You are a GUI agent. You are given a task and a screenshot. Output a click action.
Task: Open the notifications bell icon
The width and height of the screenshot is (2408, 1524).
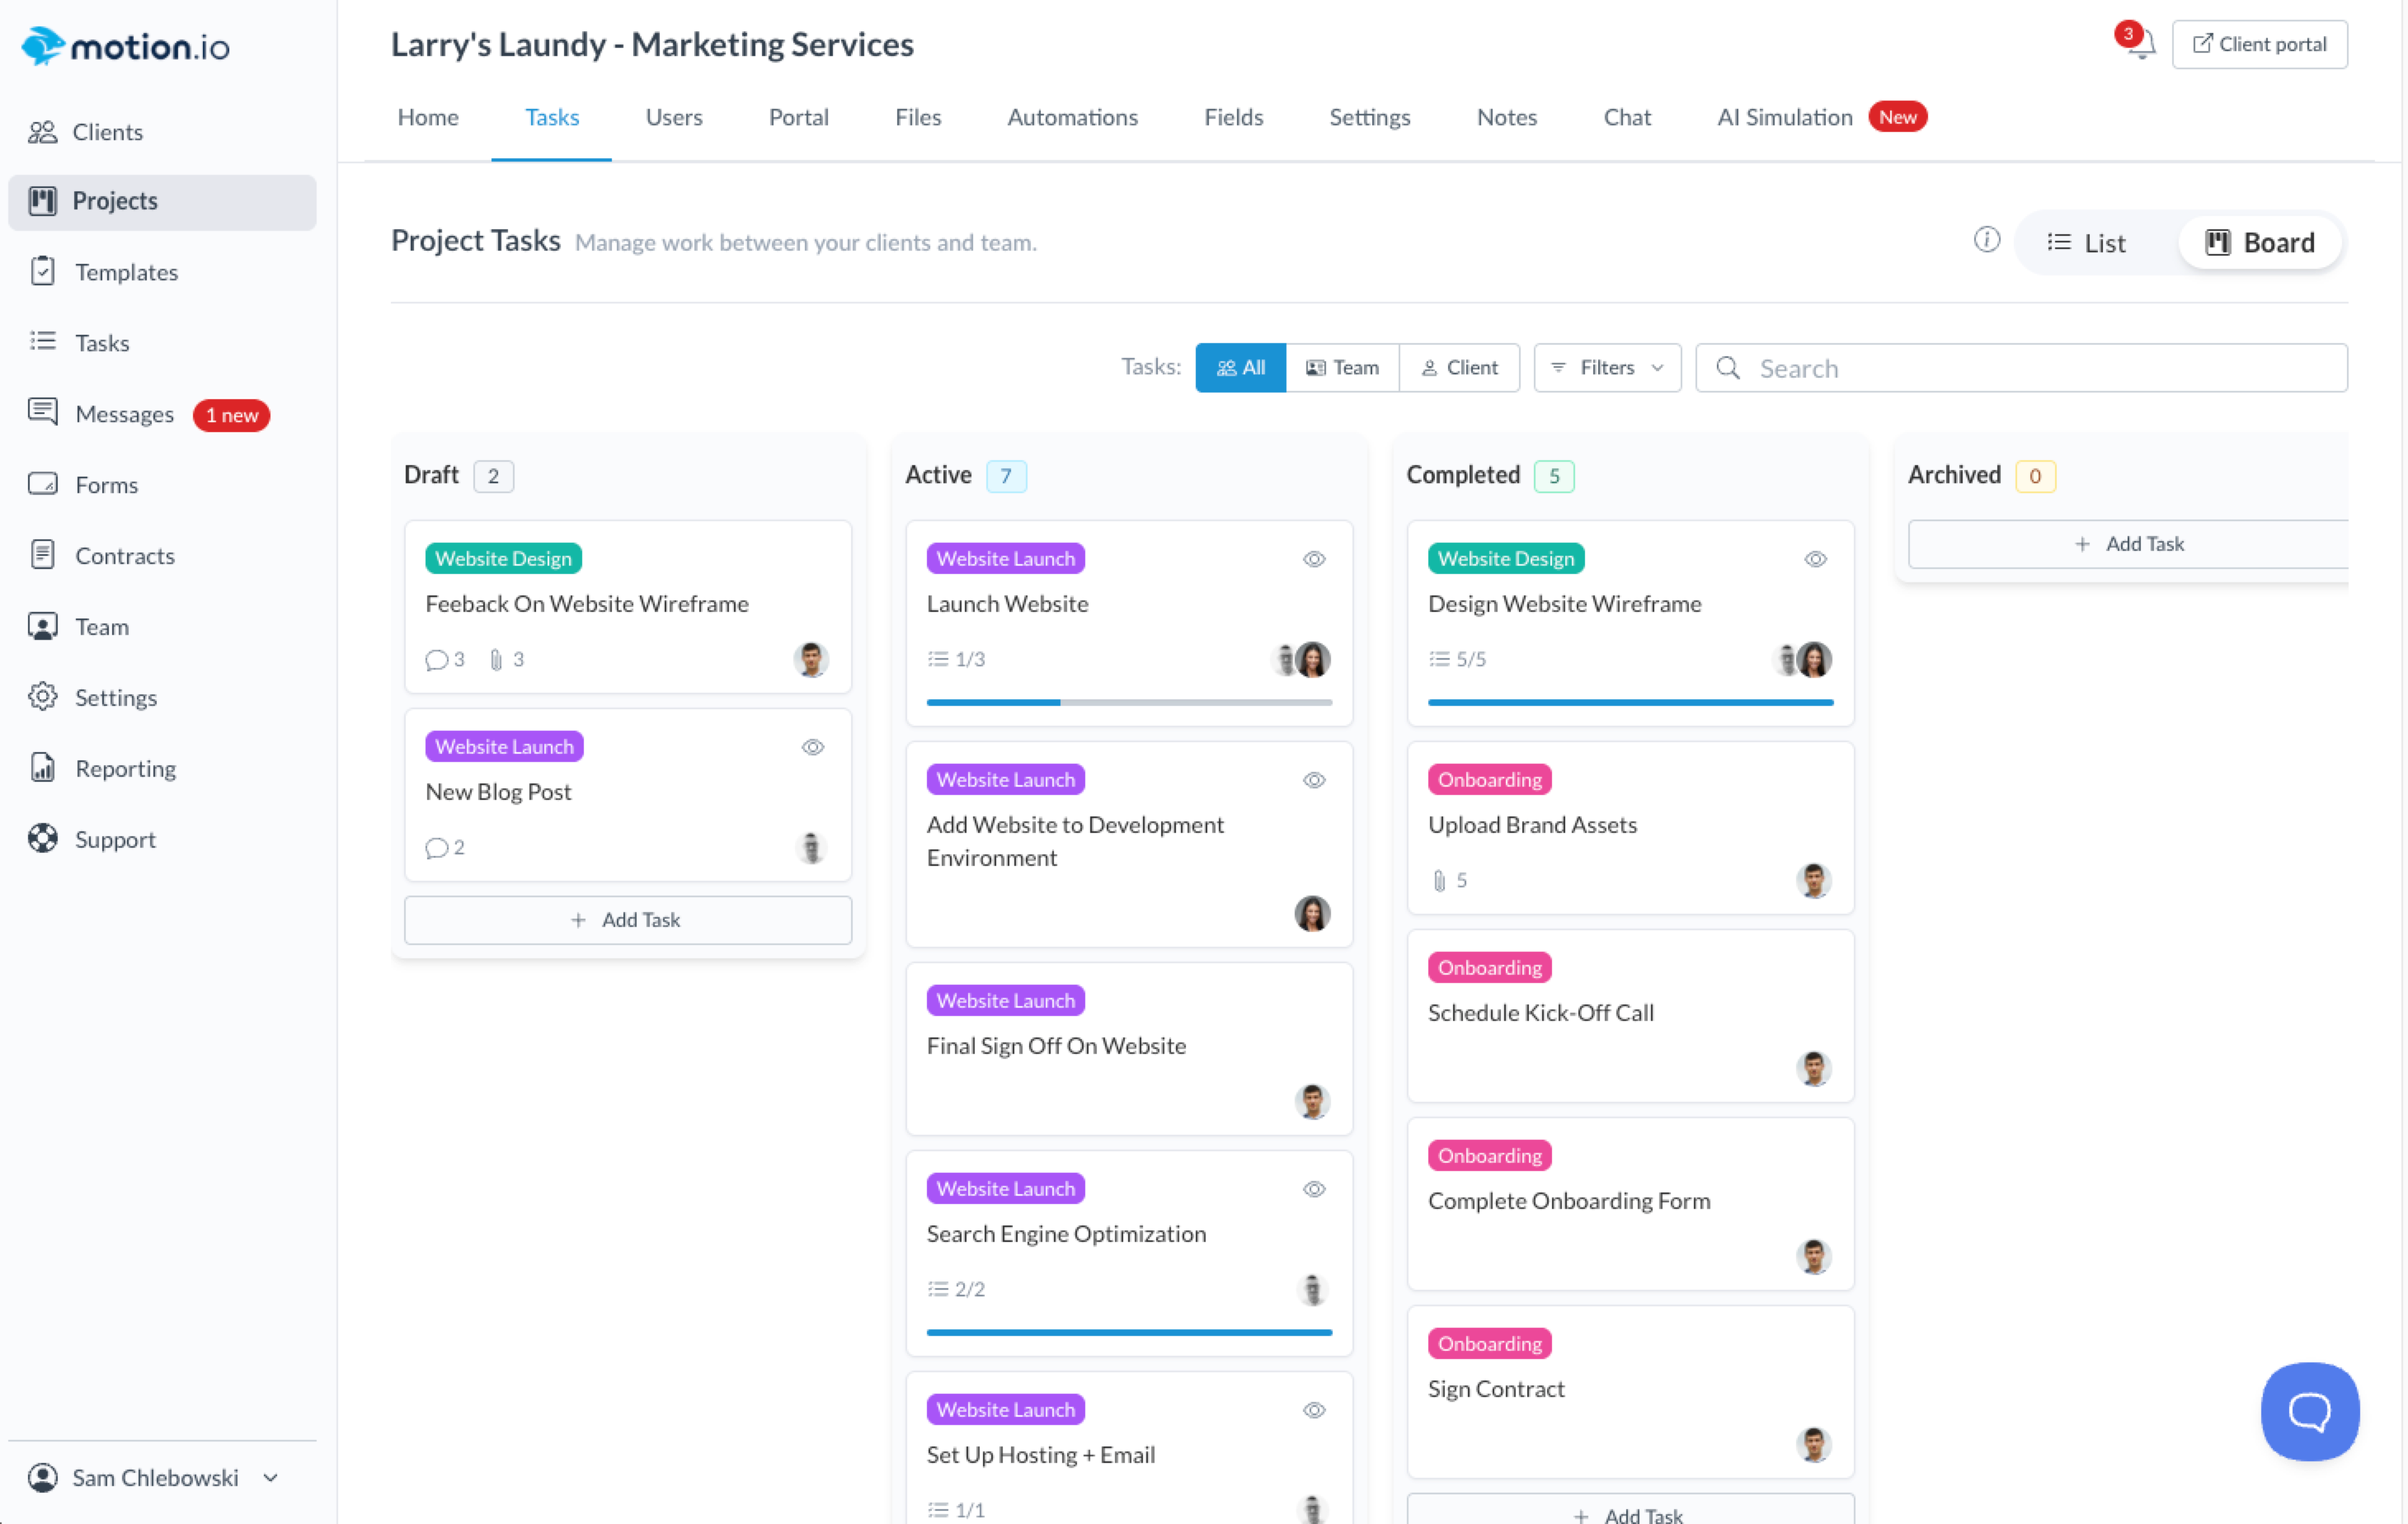pos(2140,45)
